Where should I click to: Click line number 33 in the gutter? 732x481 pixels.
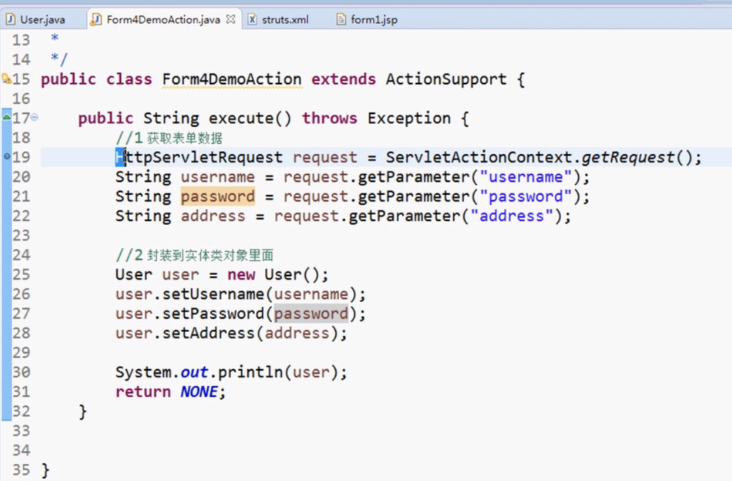[x=21, y=430]
